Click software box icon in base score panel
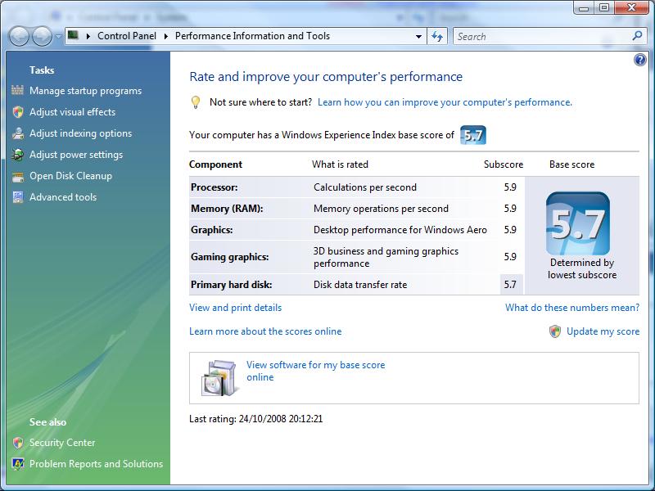The image size is (655, 491). click(x=219, y=378)
